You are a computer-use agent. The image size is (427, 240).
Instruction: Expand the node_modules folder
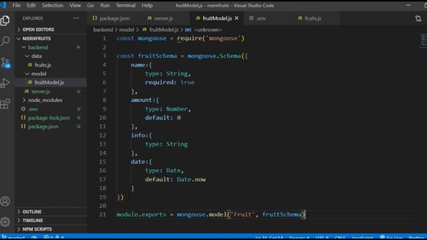pos(45,100)
